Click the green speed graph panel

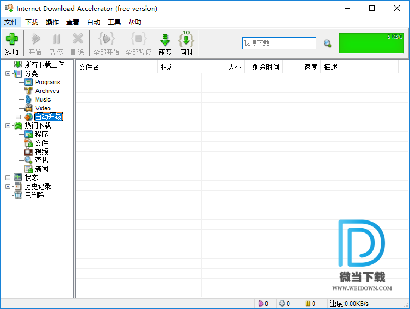coord(371,43)
